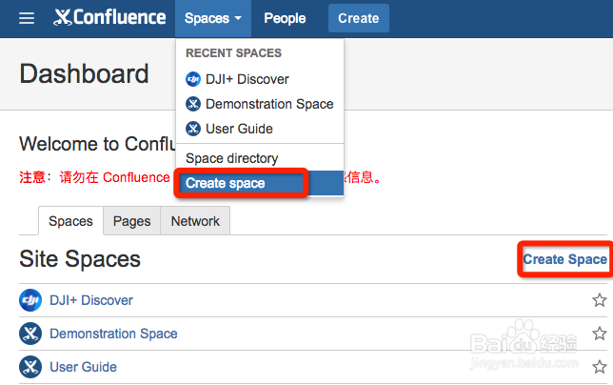Open Demonstration Space link in Site Spaces
The height and width of the screenshot is (385, 613).
click(113, 334)
